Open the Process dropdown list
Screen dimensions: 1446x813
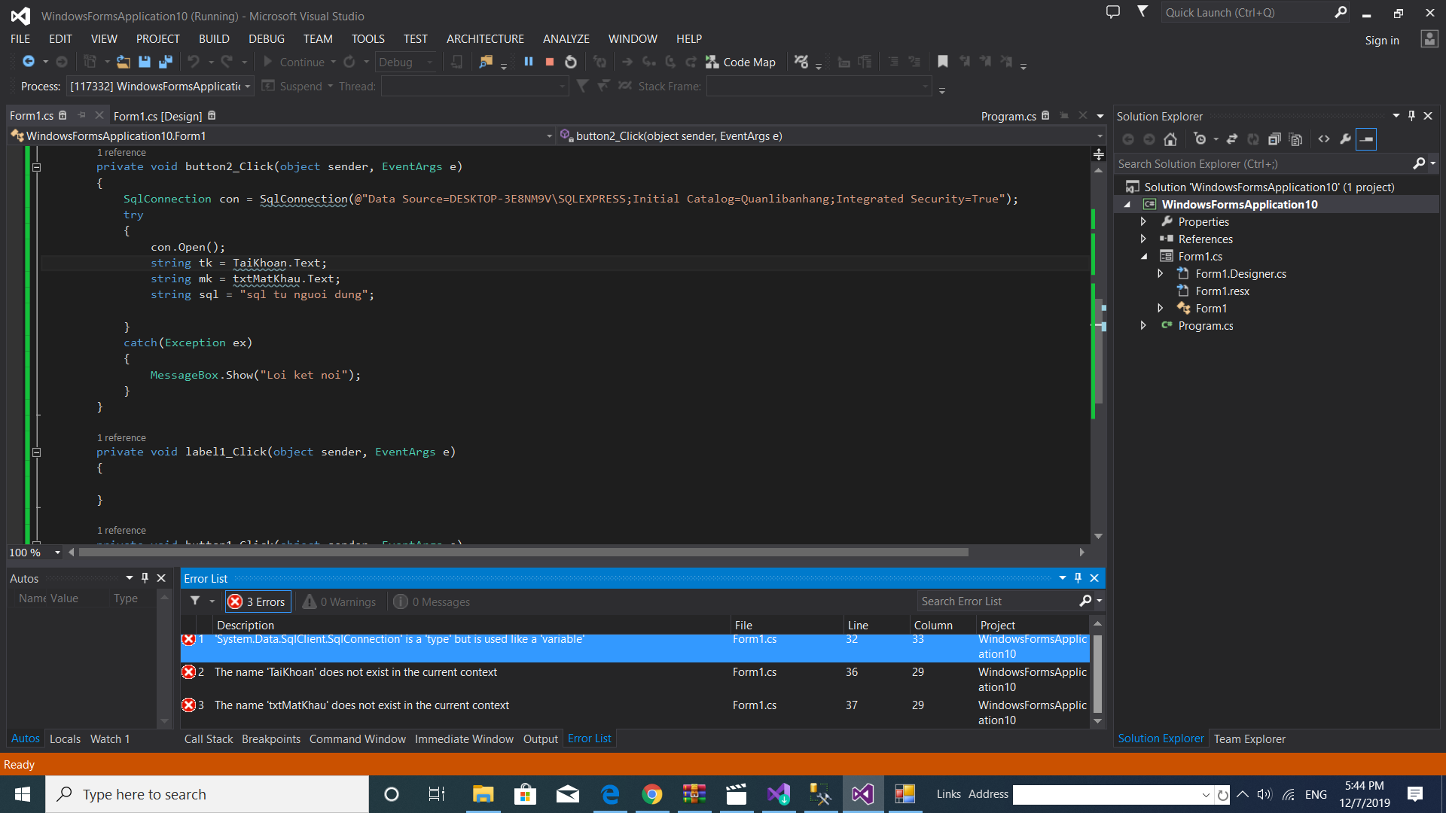(247, 87)
